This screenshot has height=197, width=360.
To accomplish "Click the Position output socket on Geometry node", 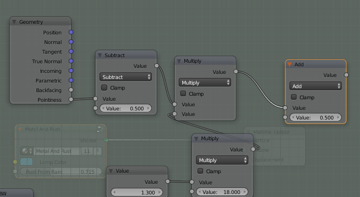I will tap(71, 32).
